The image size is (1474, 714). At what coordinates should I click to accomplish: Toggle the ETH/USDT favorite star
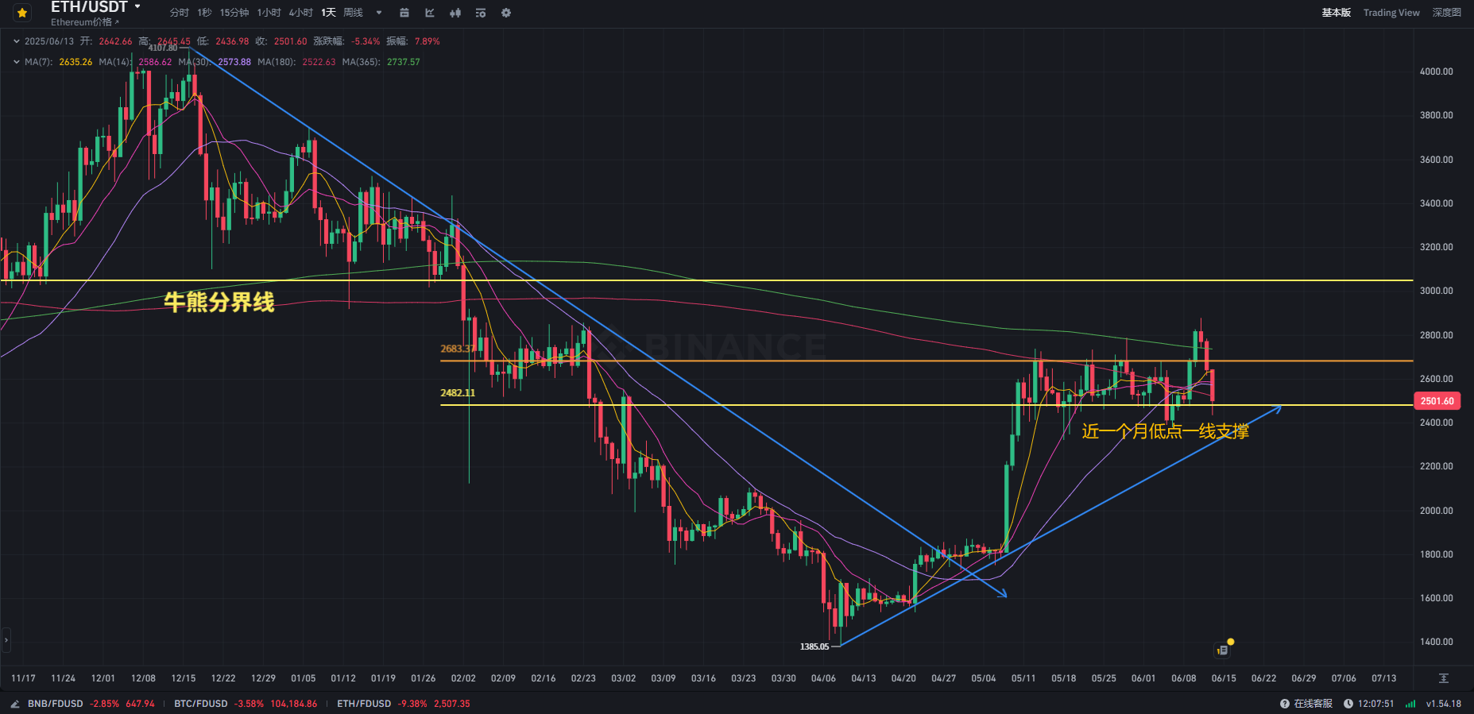click(22, 13)
